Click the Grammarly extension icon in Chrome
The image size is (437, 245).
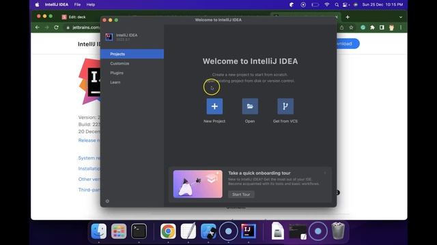point(363,27)
